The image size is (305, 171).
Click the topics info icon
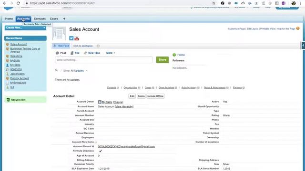tap(98, 46)
